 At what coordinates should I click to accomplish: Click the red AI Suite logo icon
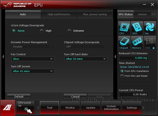click(8, 108)
